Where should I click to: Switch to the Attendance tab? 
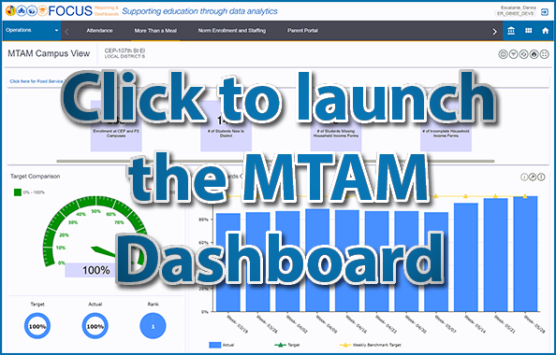point(99,31)
